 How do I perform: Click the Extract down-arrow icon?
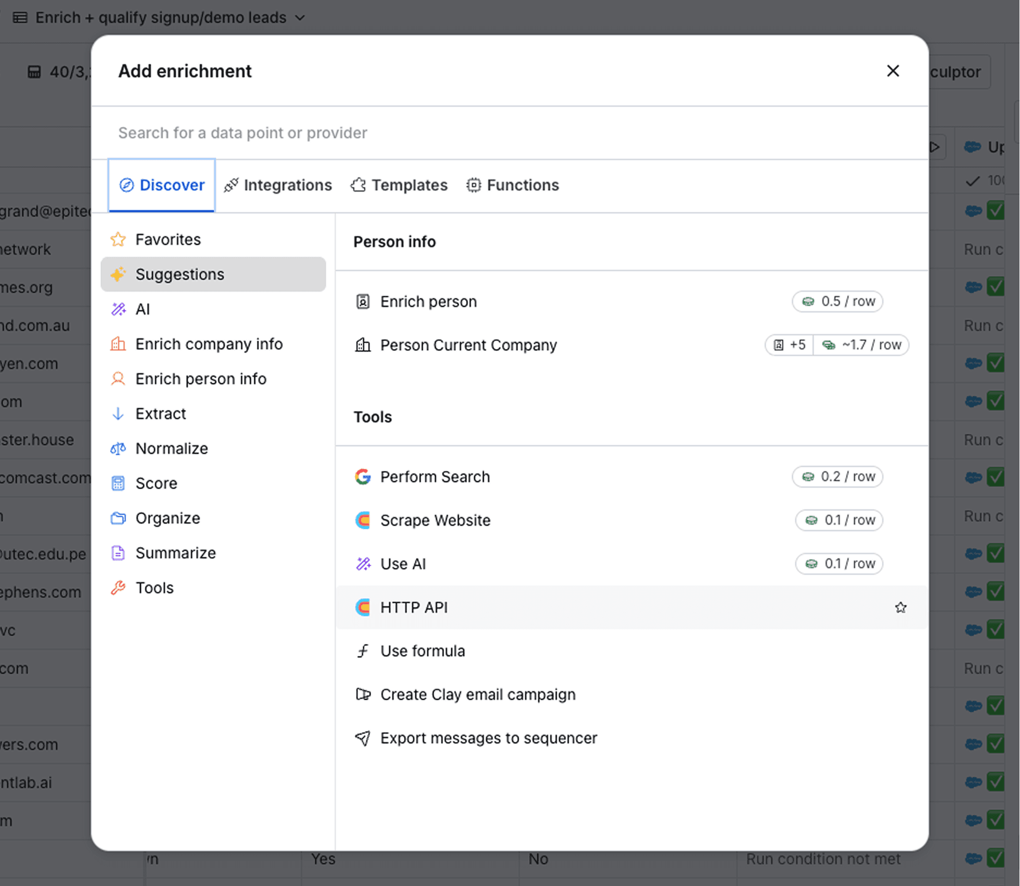click(118, 414)
